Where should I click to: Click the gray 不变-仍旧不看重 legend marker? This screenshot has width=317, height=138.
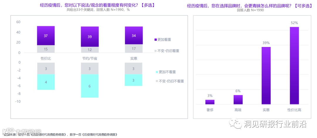click(x=156, y=81)
